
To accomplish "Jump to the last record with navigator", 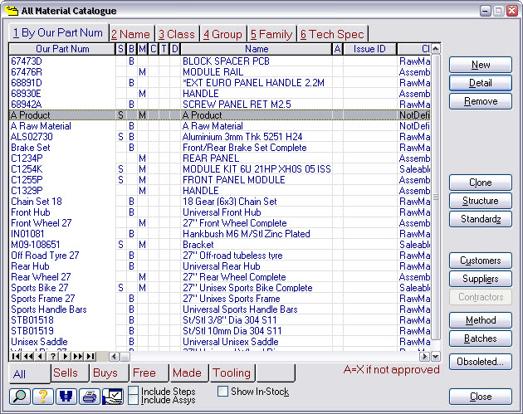I will point(90,356).
